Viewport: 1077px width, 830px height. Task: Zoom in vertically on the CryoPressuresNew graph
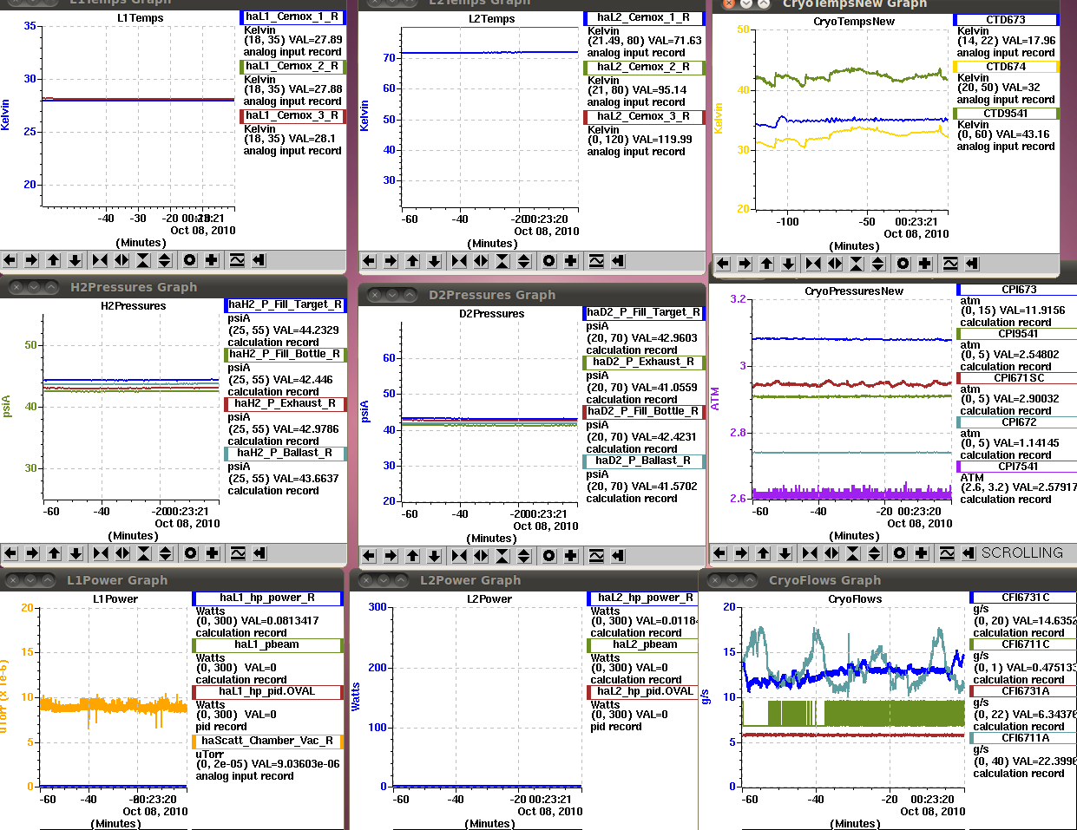(x=853, y=553)
